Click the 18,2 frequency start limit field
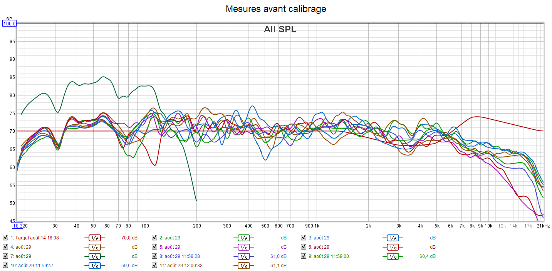 click(x=17, y=225)
